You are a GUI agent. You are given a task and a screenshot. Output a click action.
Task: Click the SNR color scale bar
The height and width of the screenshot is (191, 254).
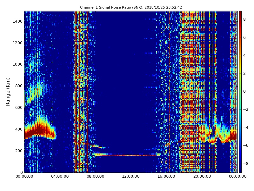tap(240, 92)
